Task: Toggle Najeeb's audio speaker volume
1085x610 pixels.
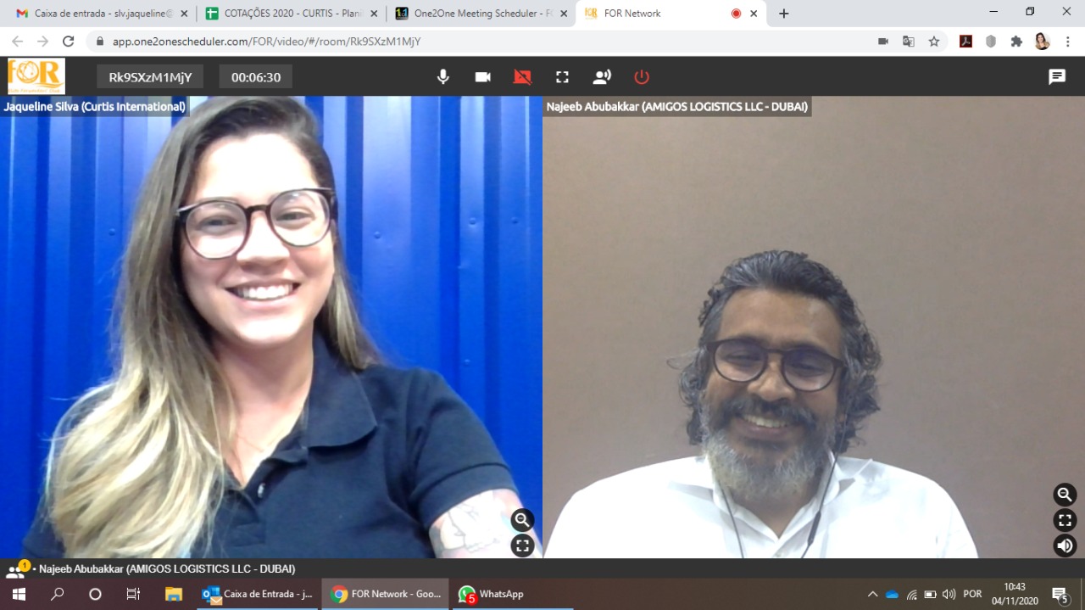Action: (1065, 546)
